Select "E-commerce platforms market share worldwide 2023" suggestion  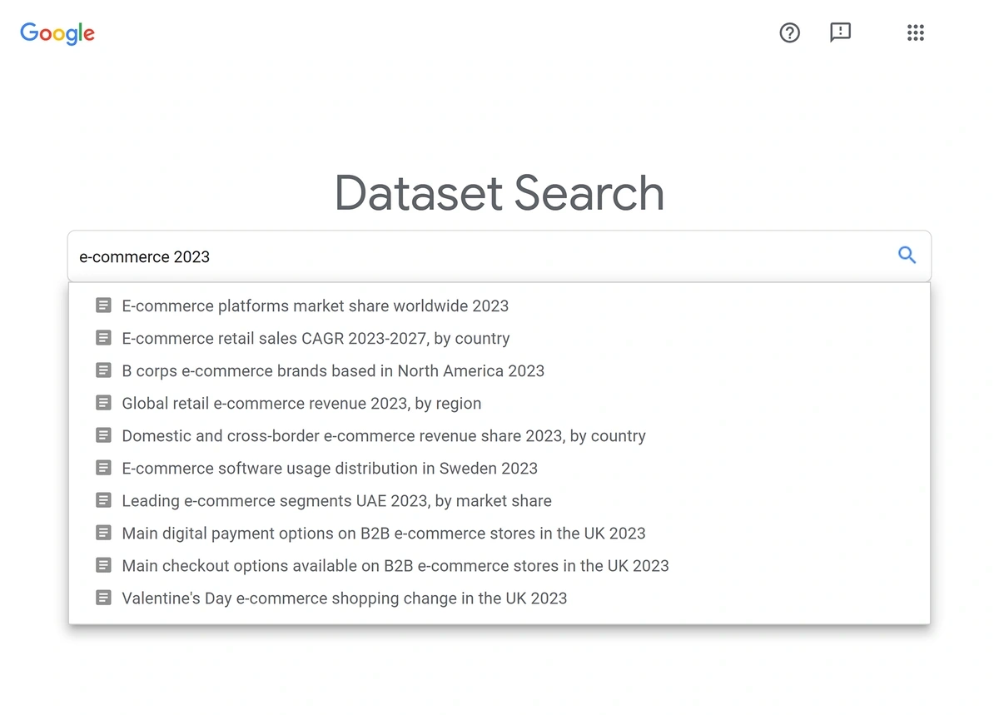pos(499,305)
